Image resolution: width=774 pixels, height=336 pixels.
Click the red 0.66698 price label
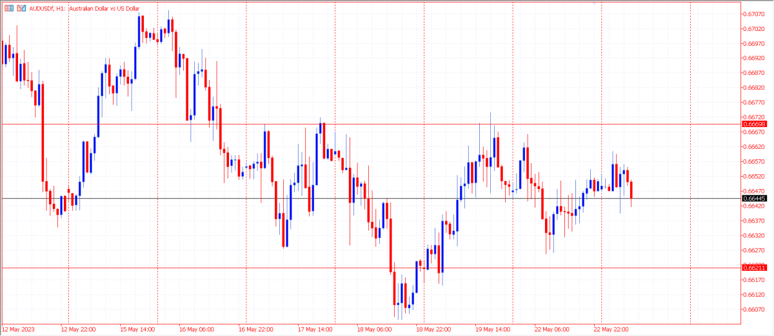click(754, 123)
